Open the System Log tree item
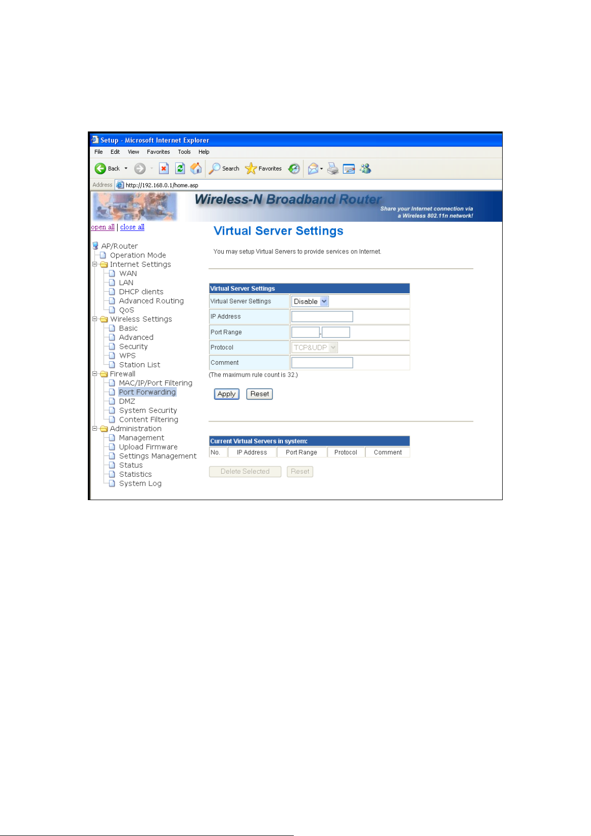This screenshot has height=836, width=591. tap(140, 484)
